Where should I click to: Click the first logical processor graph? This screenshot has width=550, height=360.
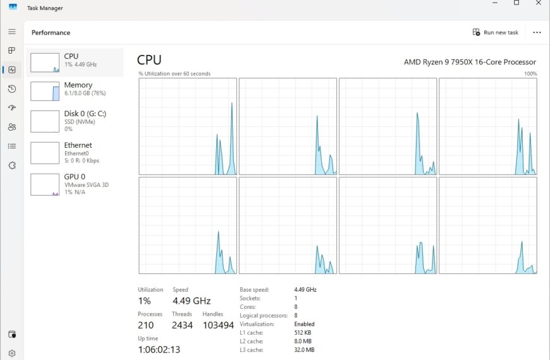tap(188, 126)
